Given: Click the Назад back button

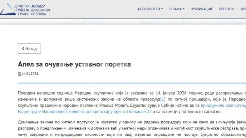Looking at the screenshot, I should [29, 48].
